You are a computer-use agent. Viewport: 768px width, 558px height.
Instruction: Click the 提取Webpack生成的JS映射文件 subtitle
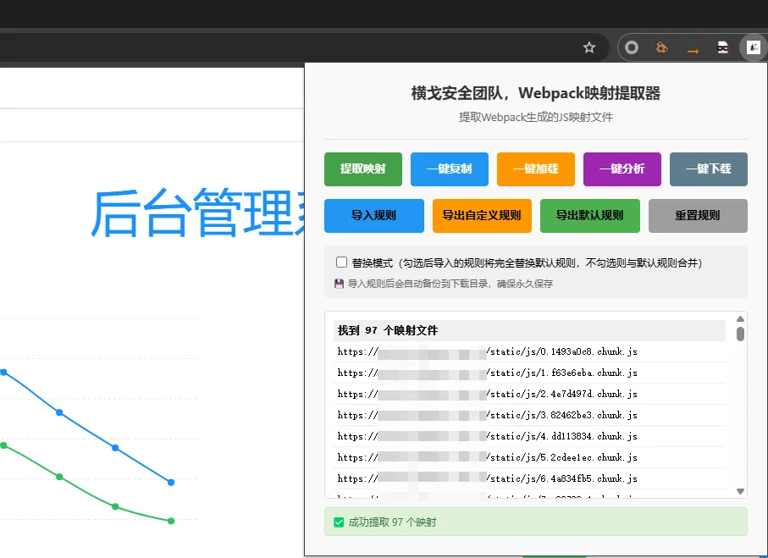coord(536,117)
